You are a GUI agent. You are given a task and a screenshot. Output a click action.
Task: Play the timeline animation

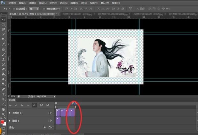pos(22,105)
